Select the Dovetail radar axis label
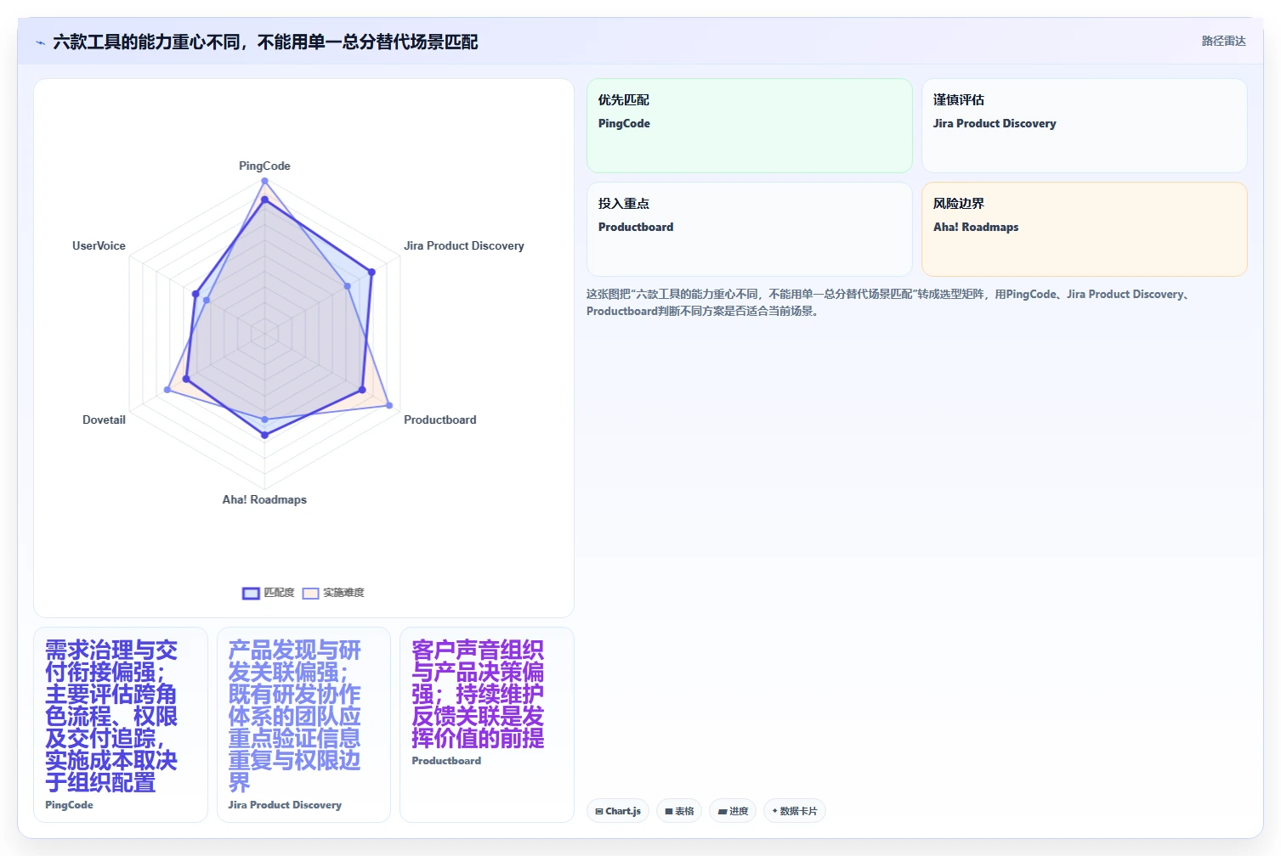1281x856 pixels. point(104,420)
